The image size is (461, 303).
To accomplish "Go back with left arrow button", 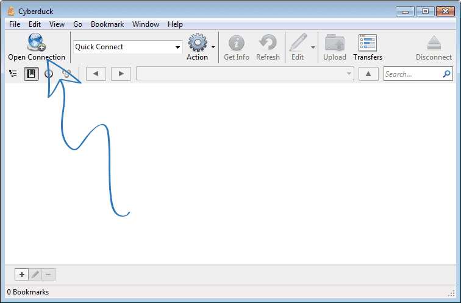I will pyautogui.click(x=96, y=74).
